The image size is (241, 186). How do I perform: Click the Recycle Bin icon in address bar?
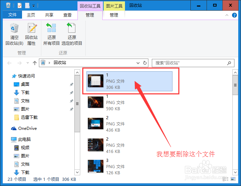(43, 63)
